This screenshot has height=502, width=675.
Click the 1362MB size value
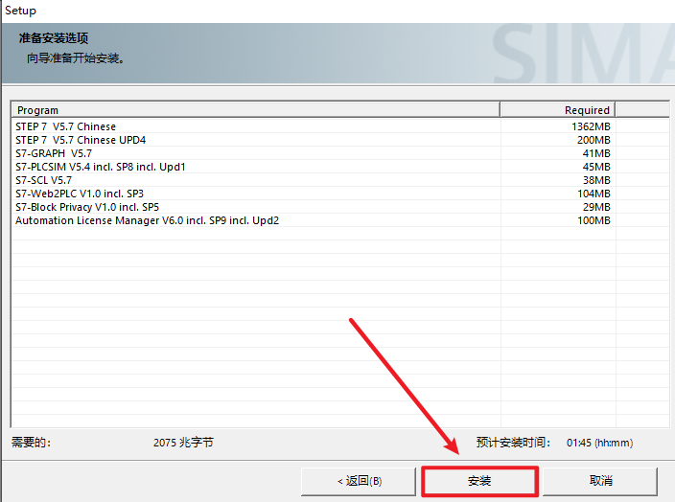(591, 126)
